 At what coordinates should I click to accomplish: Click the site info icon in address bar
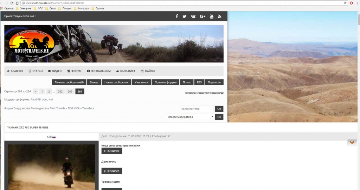pyautogui.click(x=23, y=3)
